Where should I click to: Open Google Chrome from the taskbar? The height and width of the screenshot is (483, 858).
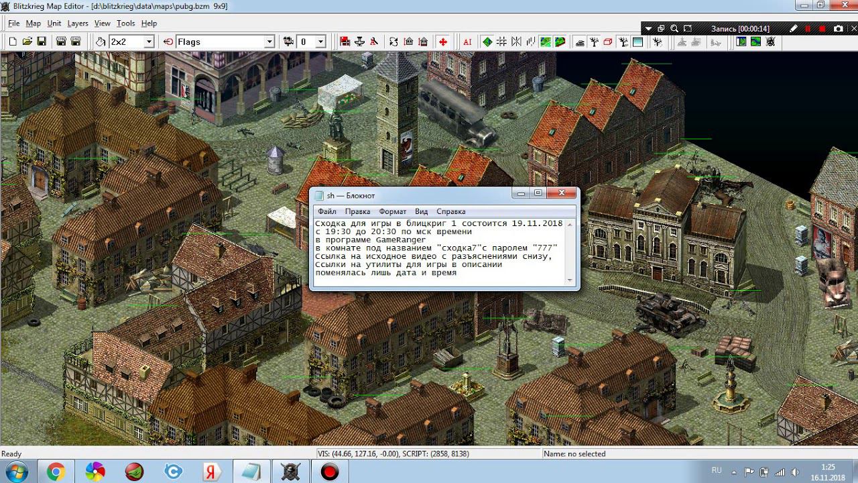coord(56,472)
